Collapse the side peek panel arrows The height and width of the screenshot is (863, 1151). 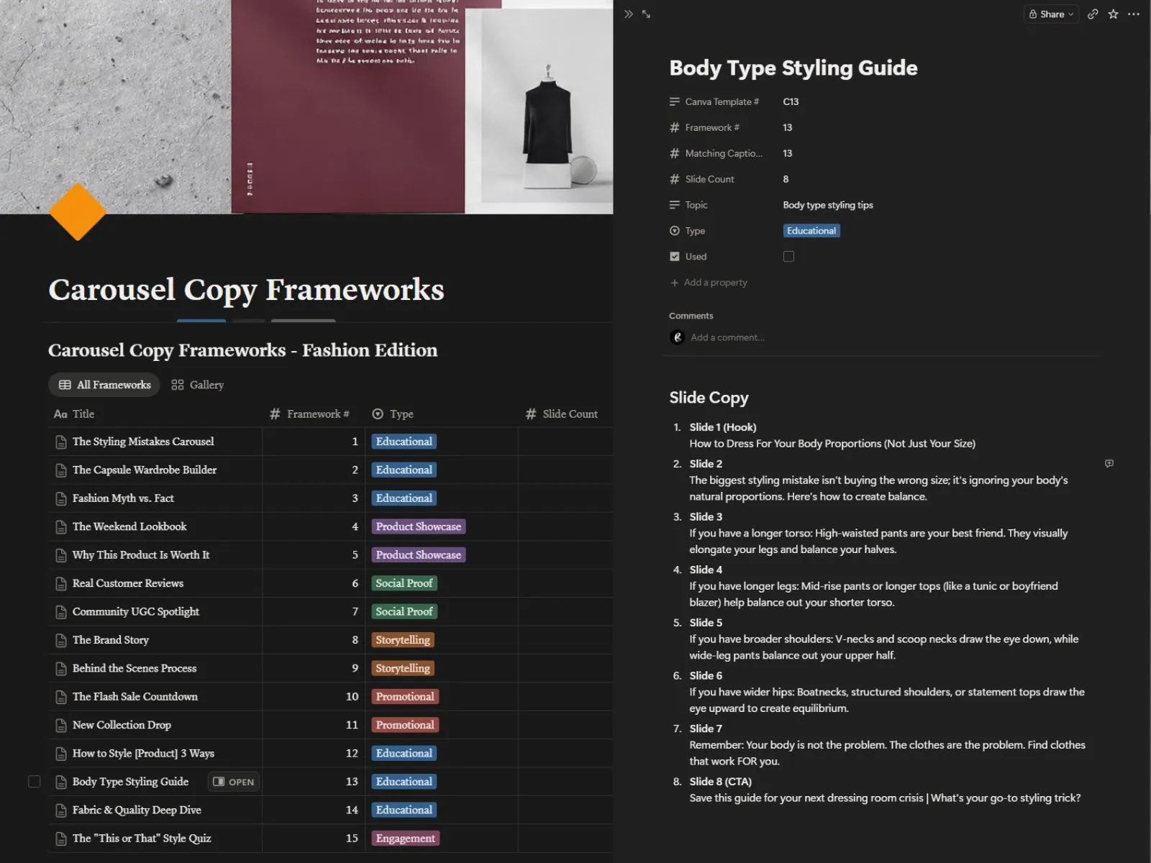coord(629,14)
